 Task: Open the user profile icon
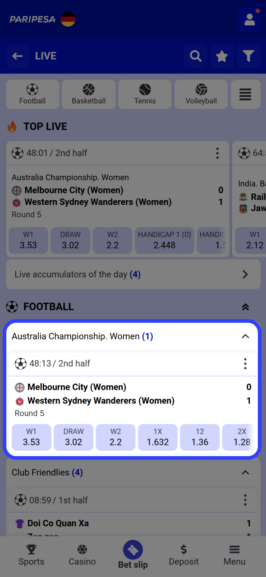pos(249,19)
